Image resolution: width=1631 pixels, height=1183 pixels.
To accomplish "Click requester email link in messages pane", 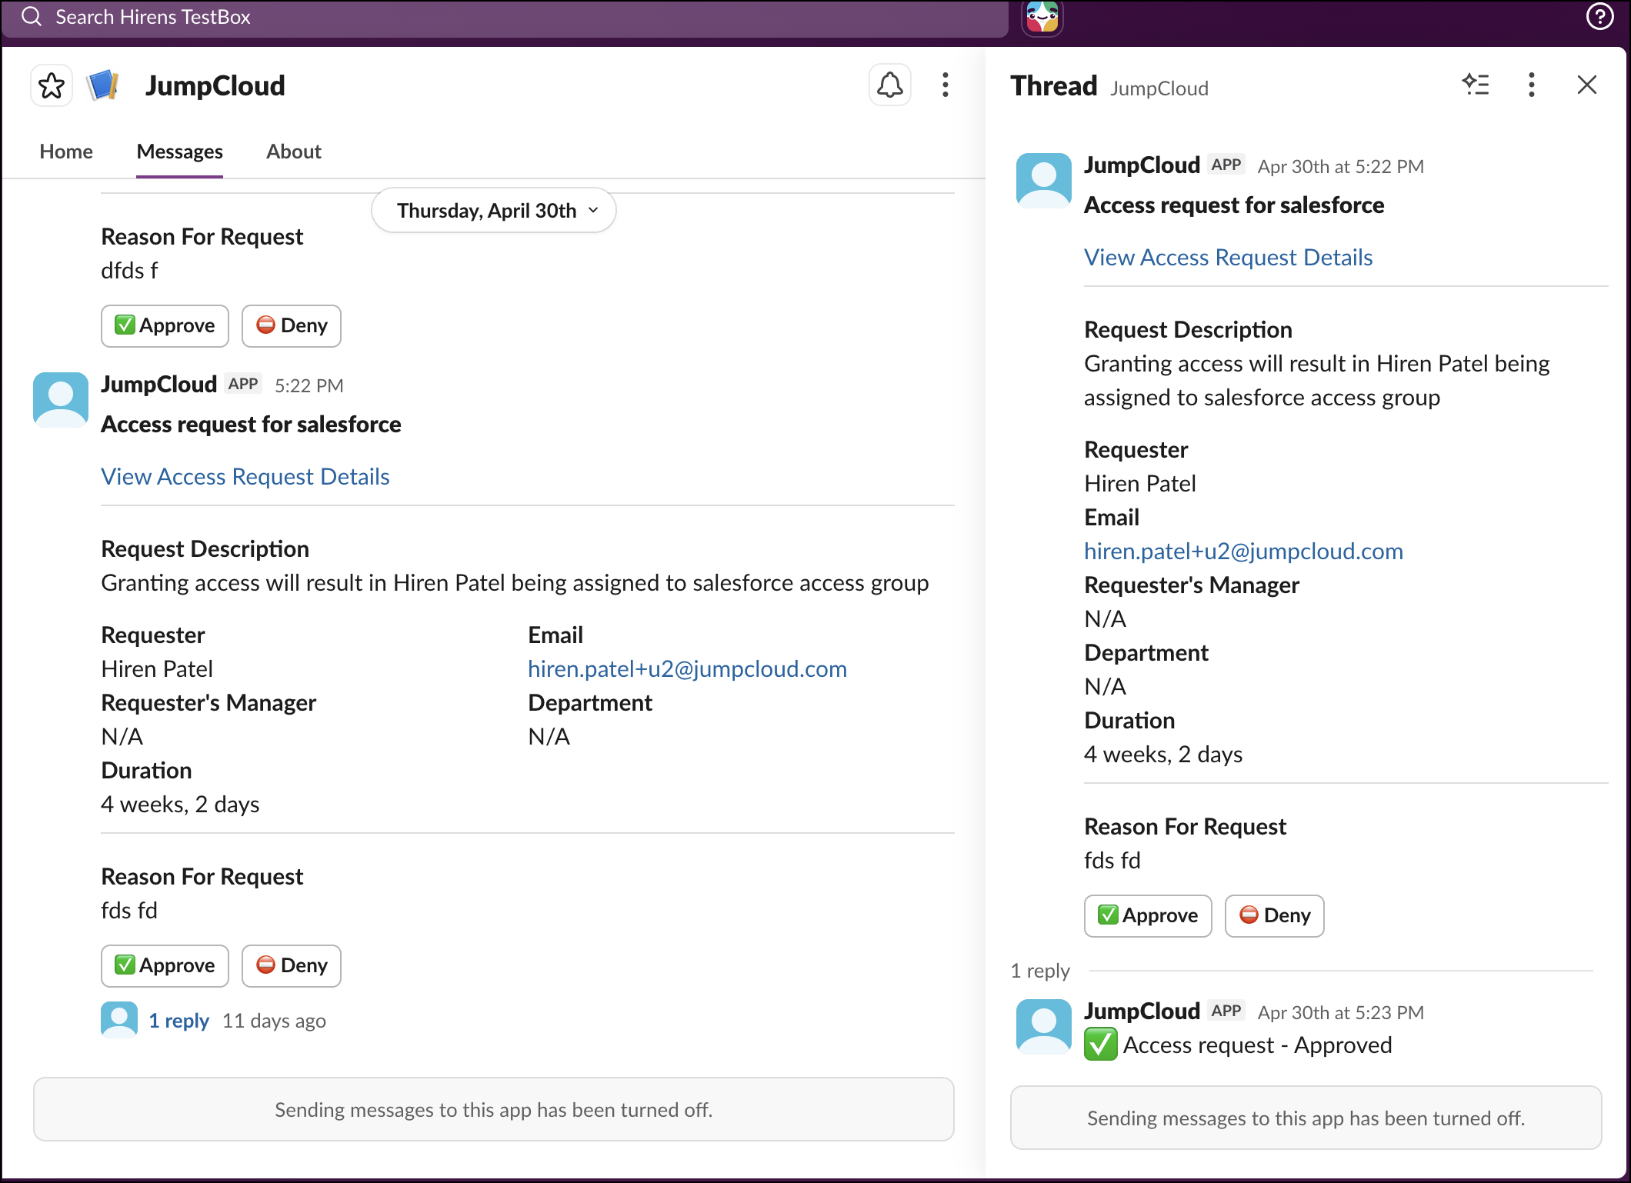I will pos(687,668).
